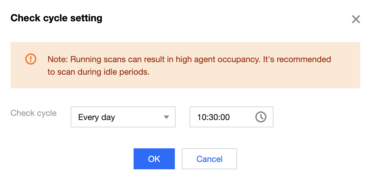Screen dimensions: 370x178
Task: Select the minutes value 30 in time field
Action: pos(213,117)
